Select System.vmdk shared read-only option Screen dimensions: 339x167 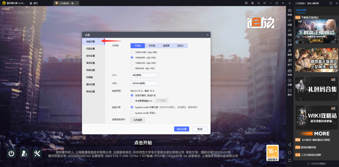coord(132,107)
